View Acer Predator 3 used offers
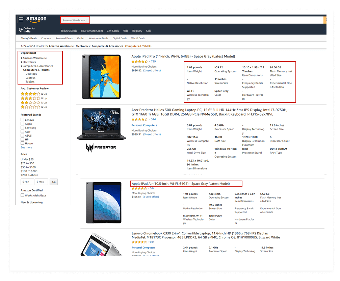Screen dimensions: 340x281 click(152, 134)
